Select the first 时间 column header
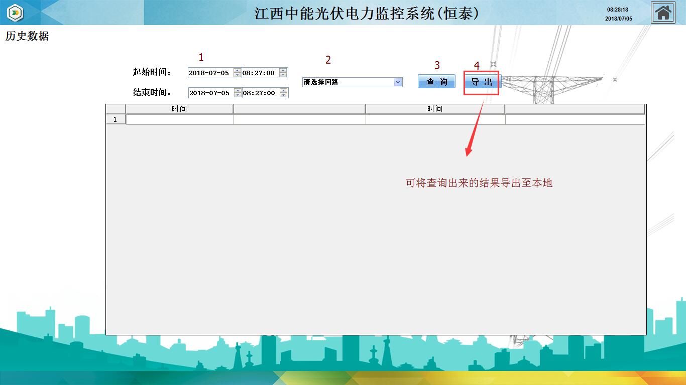The height and width of the screenshot is (385, 686). [179, 109]
